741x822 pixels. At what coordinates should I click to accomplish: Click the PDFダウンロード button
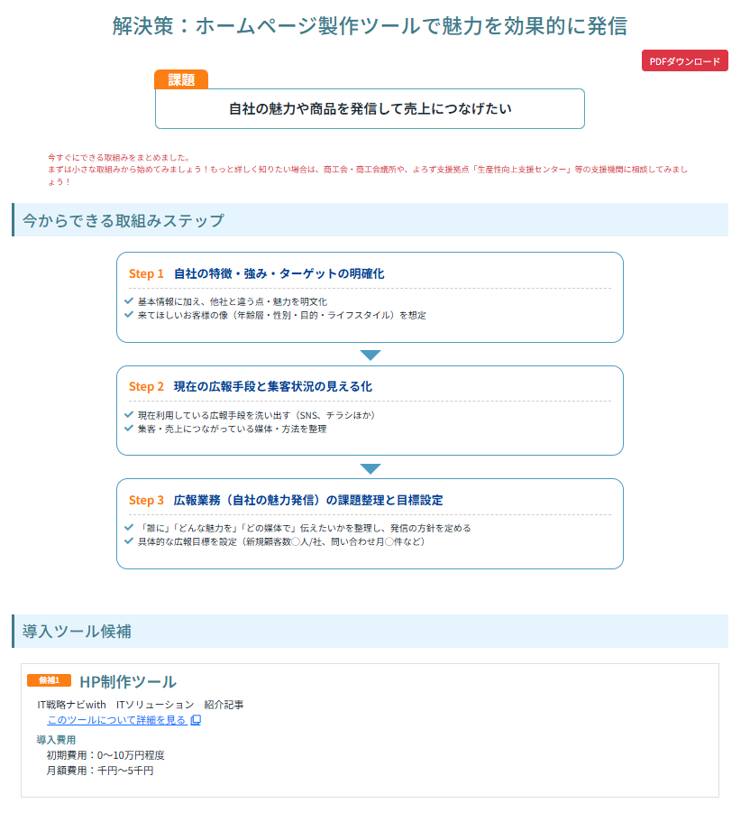[x=684, y=61]
